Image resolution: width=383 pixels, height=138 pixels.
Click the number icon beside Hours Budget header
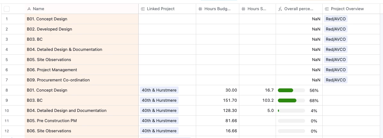(200, 9)
